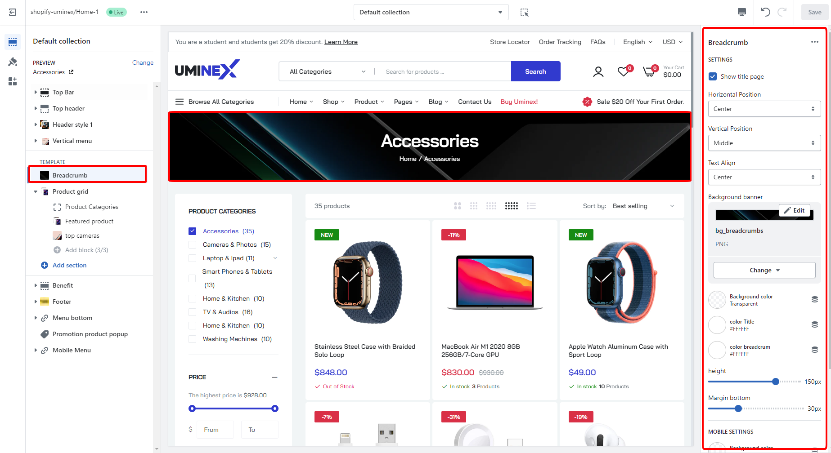Uncheck Show title page checkbox
This screenshot has height=453, width=831.
713,76
